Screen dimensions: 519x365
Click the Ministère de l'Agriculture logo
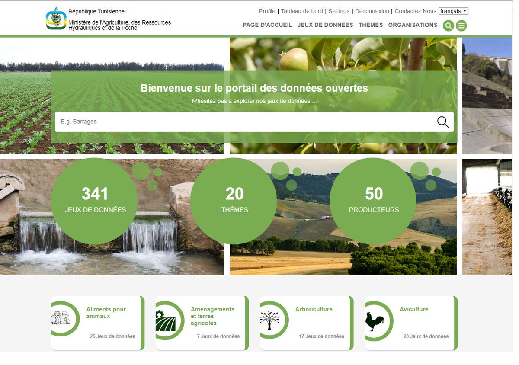click(56, 19)
